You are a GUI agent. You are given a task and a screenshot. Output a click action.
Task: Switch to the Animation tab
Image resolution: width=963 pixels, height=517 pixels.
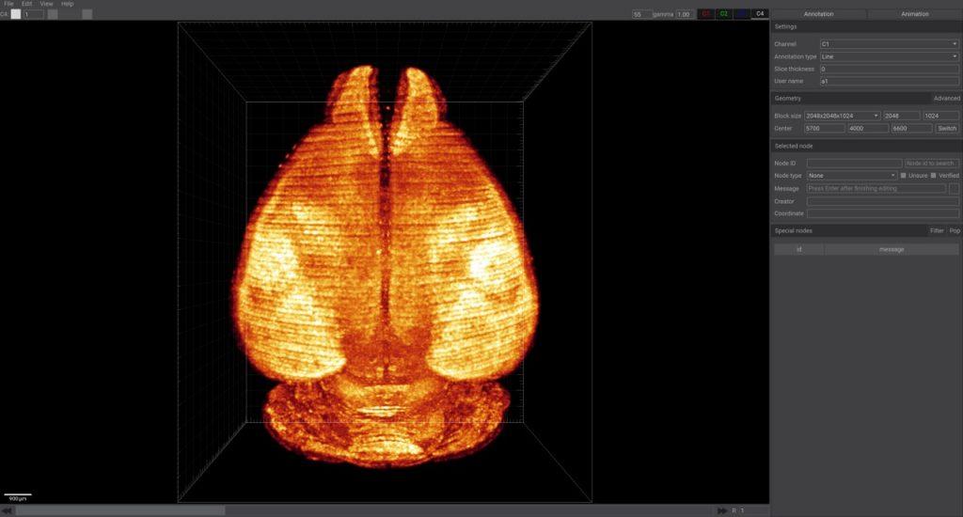(x=914, y=14)
